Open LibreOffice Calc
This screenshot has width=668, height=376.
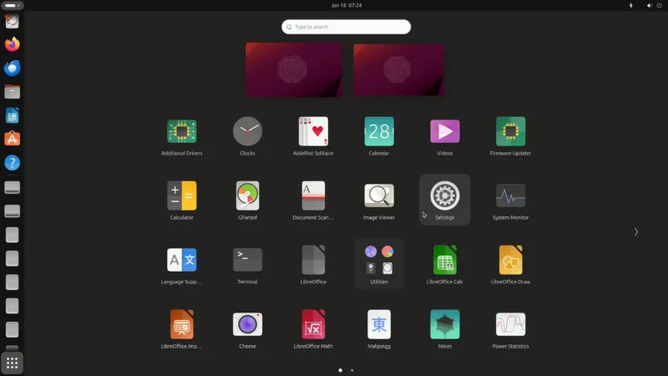[x=444, y=260]
